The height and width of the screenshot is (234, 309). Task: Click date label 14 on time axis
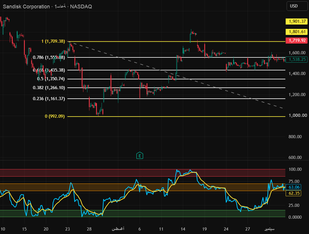pos(183,229)
